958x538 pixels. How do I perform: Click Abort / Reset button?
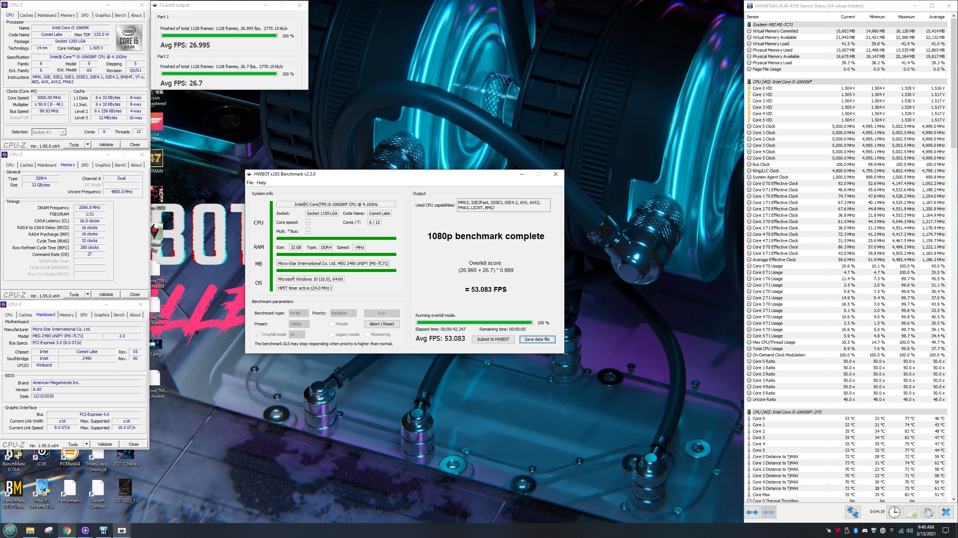tap(381, 324)
